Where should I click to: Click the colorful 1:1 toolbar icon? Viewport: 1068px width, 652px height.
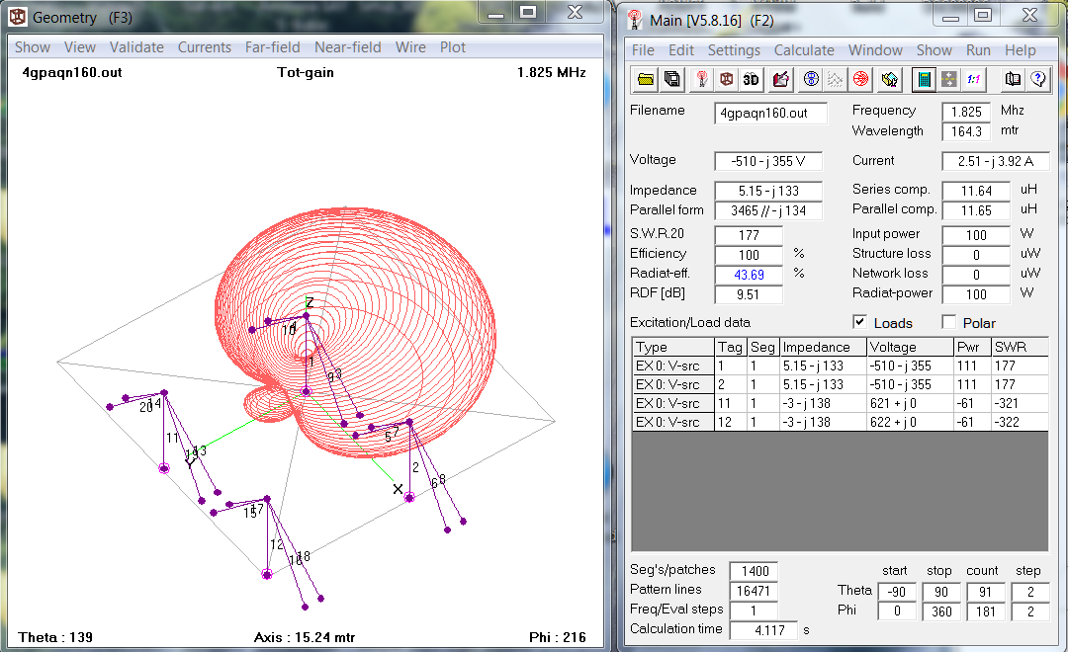coord(974,80)
